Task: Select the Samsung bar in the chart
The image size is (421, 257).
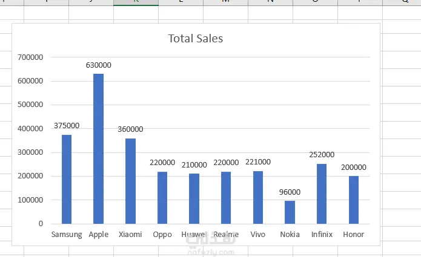Action: pos(67,179)
